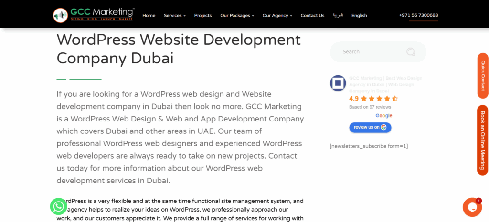Image resolution: width=489 pixels, height=222 pixels.
Task: Open the WhatsApp chat icon
Action: [59, 207]
